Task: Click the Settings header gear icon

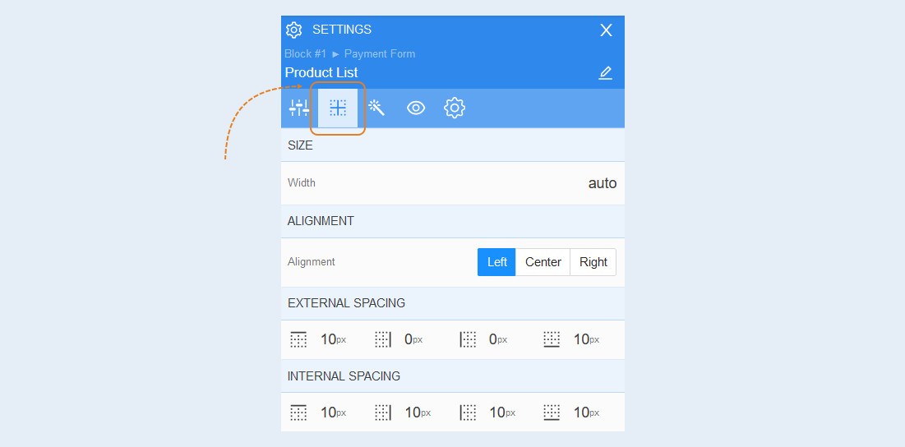Action: [293, 30]
